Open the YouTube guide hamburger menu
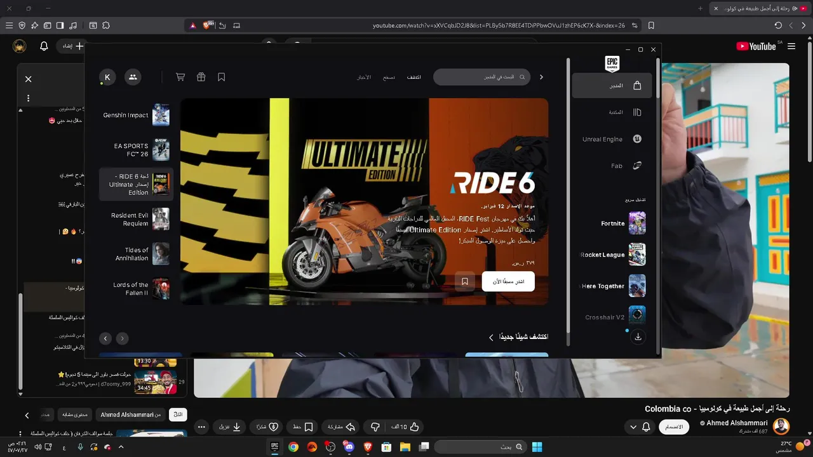 (791, 46)
